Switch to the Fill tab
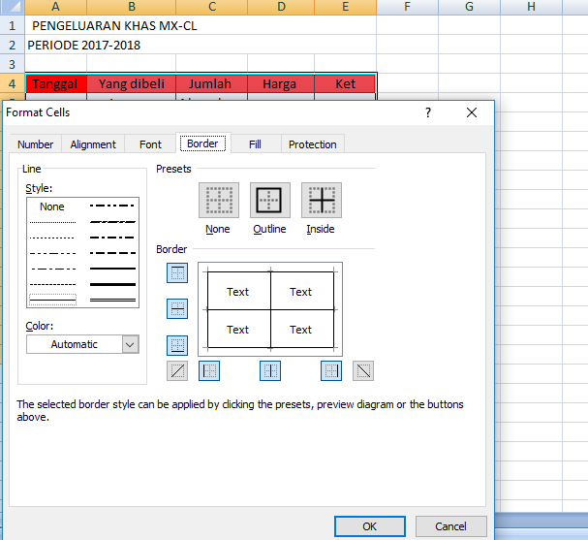 (x=255, y=144)
